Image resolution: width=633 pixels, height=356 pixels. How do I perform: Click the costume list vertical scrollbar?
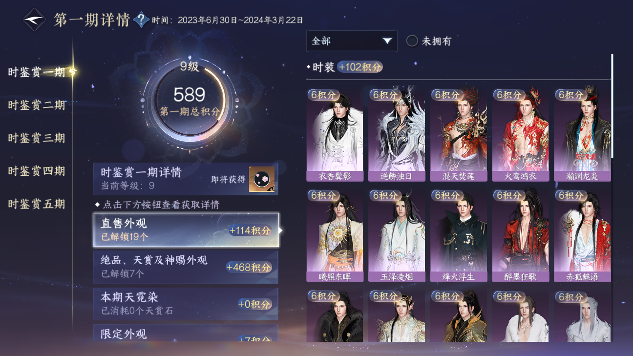coord(612,105)
